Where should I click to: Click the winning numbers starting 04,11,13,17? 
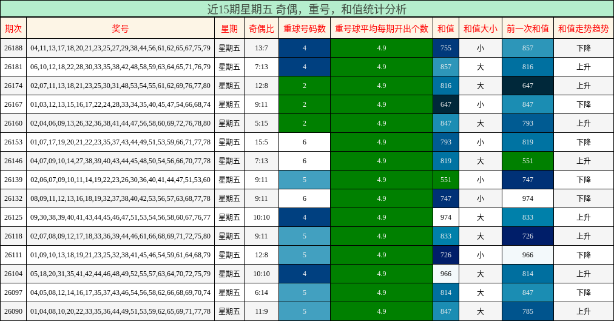[120, 48]
